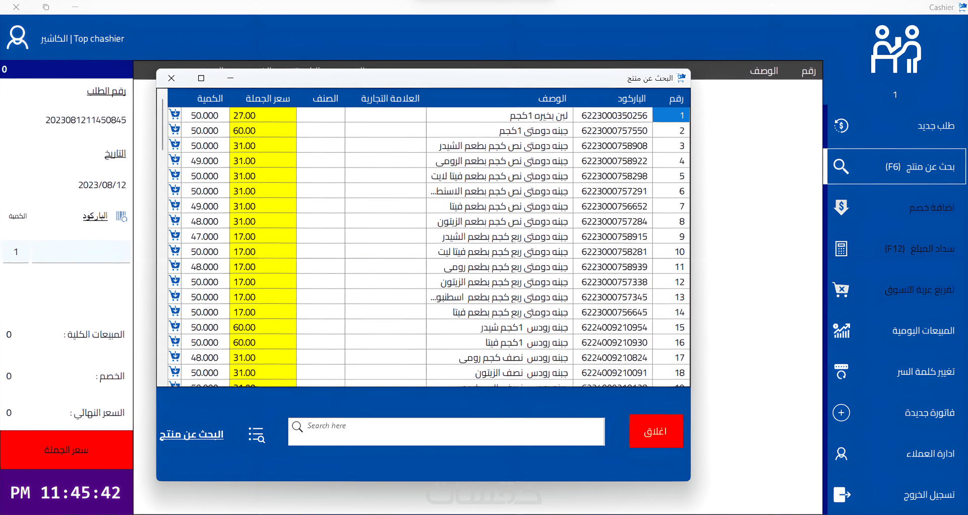Click the البحث عن منتج link
The image size is (968, 515).
192,434
